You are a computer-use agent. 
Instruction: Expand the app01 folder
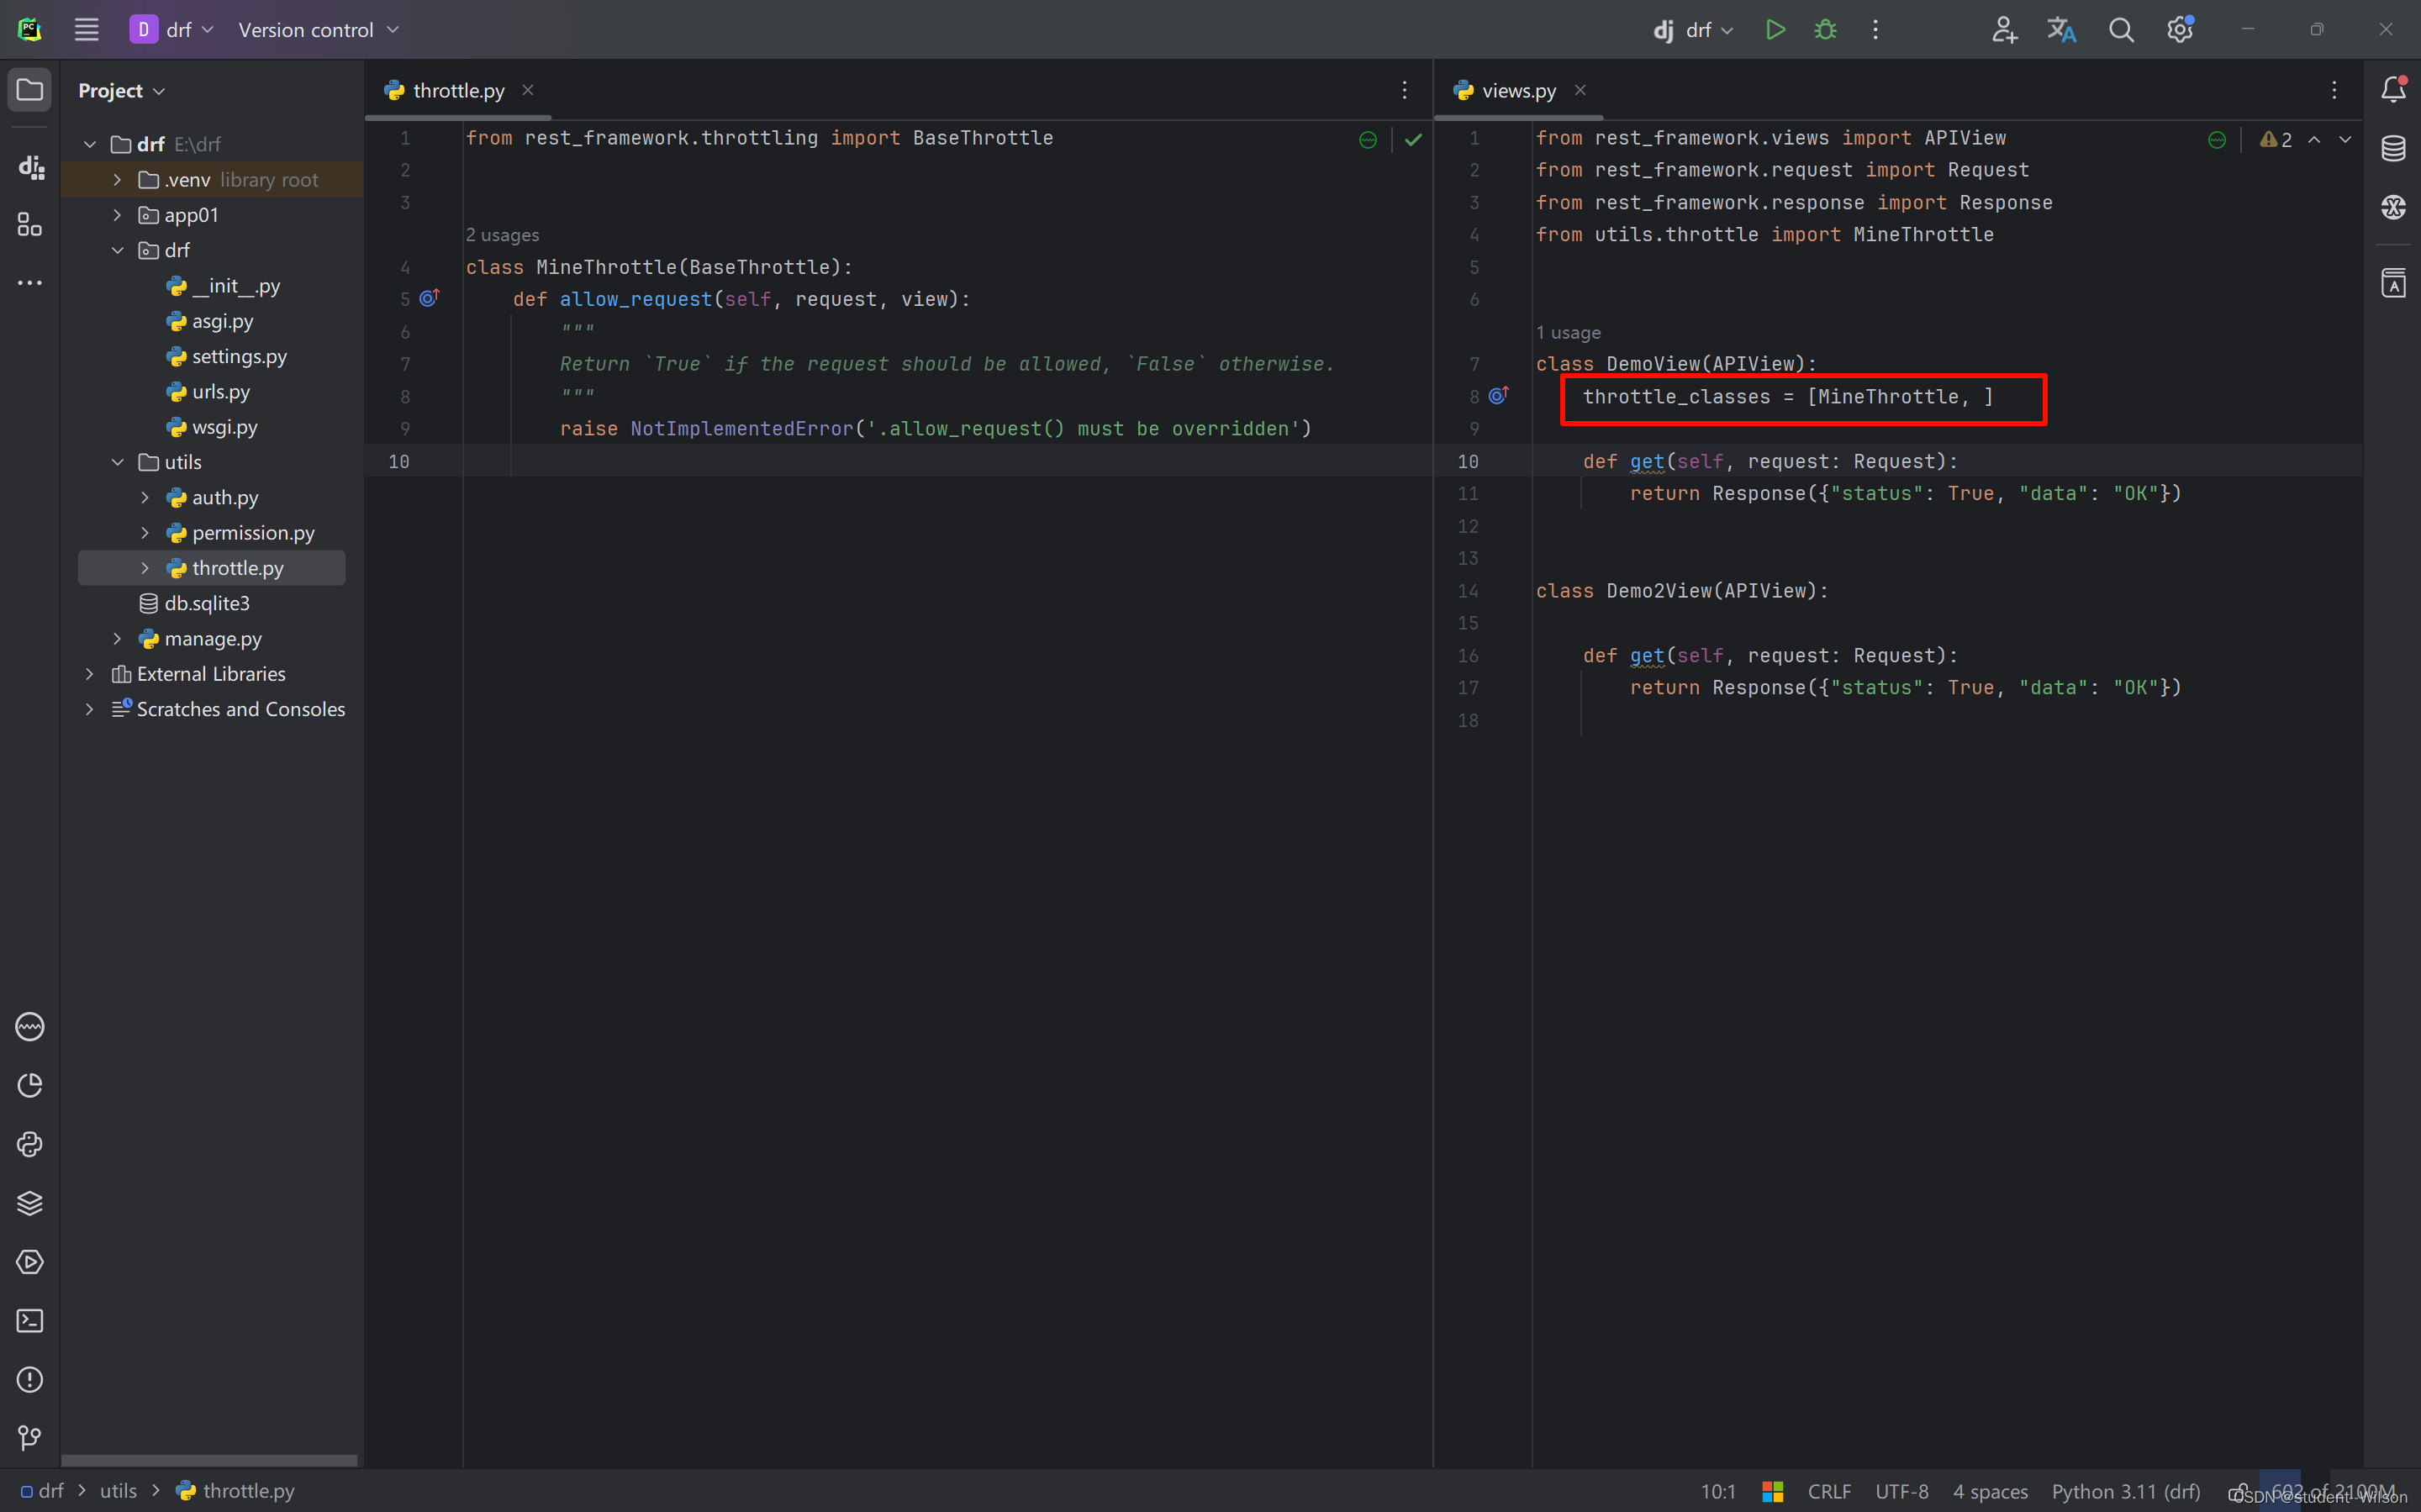click(x=117, y=215)
